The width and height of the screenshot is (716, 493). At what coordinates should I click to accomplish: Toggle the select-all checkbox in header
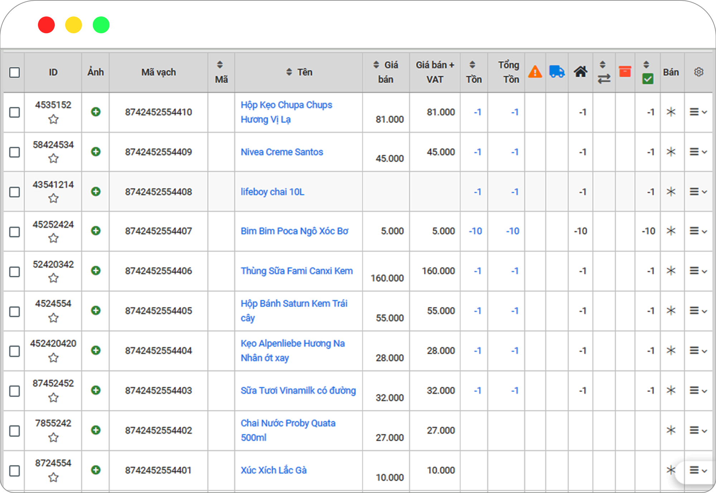point(14,72)
